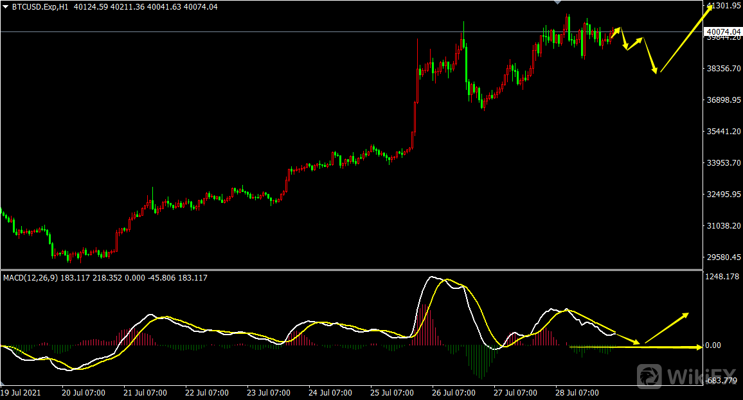Click the gray chart shift triangle marker
This screenshot has width=743, height=400.
(x=557, y=3)
